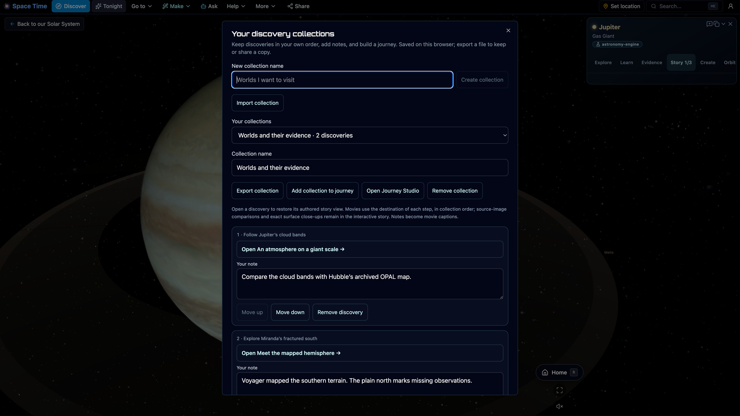Edit the Collection name field
740x416 pixels.
pyautogui.click(x=370, y=168)
